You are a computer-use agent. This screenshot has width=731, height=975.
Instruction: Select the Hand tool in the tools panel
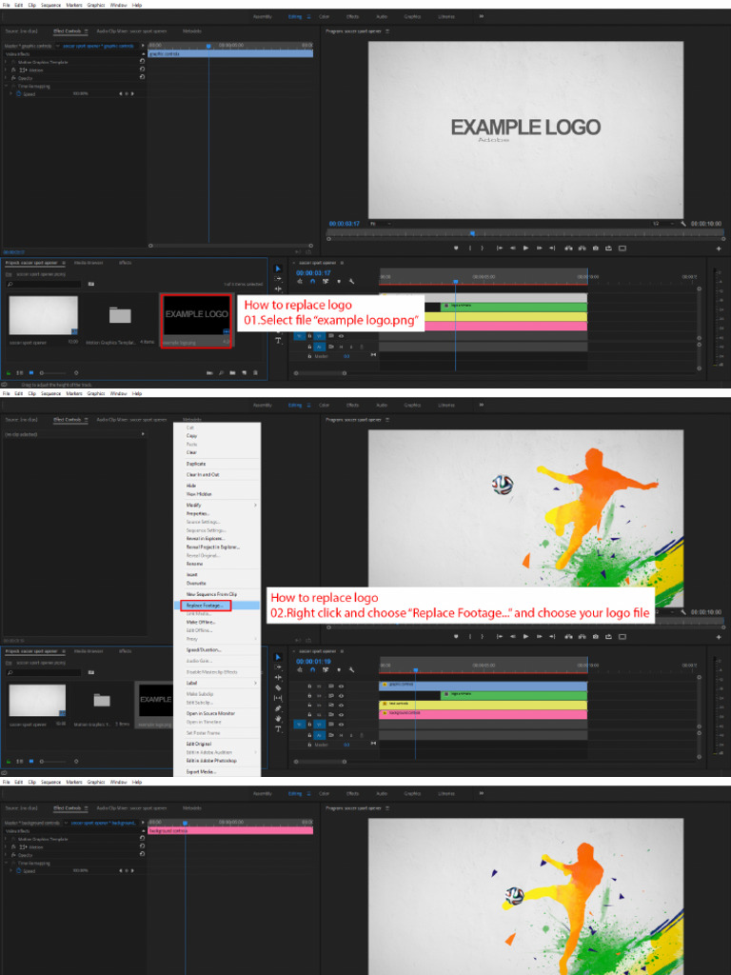pyautogui.click(x=278, y=718)
